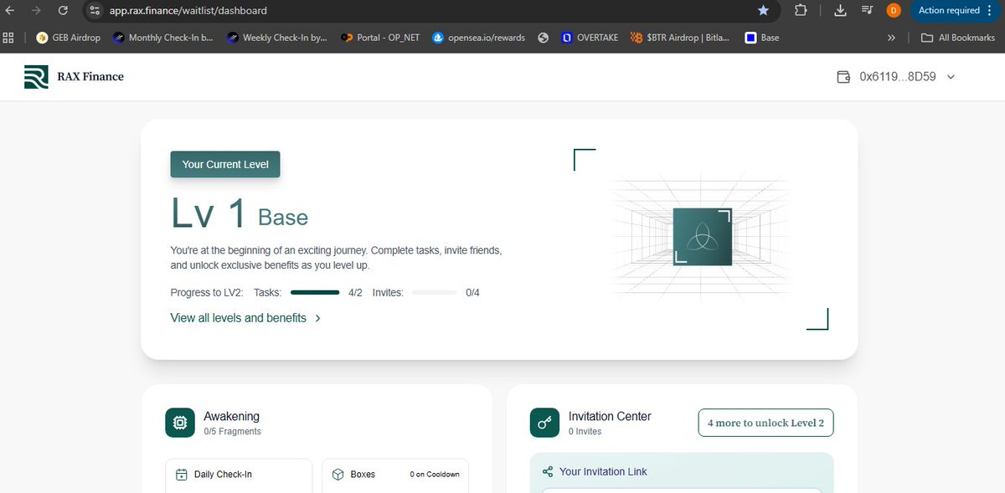This screenshot has height=493, width=1005.
Task: Click the wallet icon in header
Action: pos(844,77)
